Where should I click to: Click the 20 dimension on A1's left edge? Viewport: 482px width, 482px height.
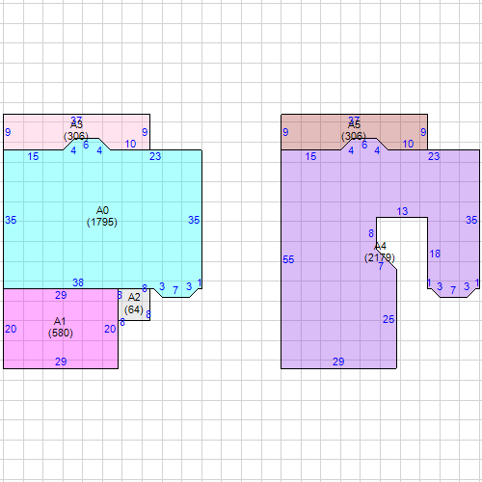[11, 329]
